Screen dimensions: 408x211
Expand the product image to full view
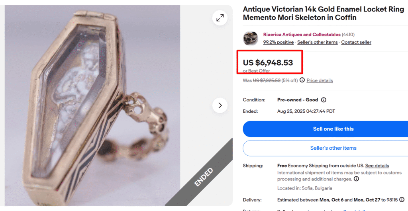pyautogui.click(x=220, y=18)
